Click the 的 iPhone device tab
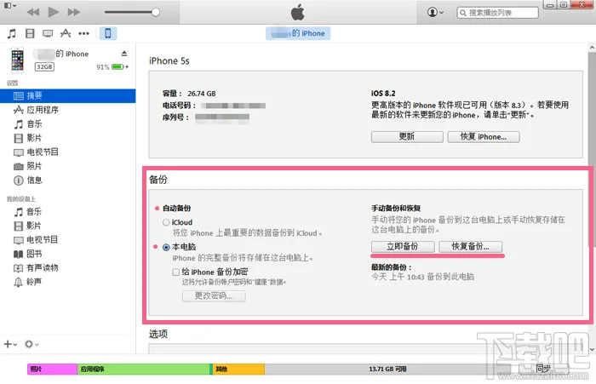This screenshot has width=596, height=384. pos(298,33)
